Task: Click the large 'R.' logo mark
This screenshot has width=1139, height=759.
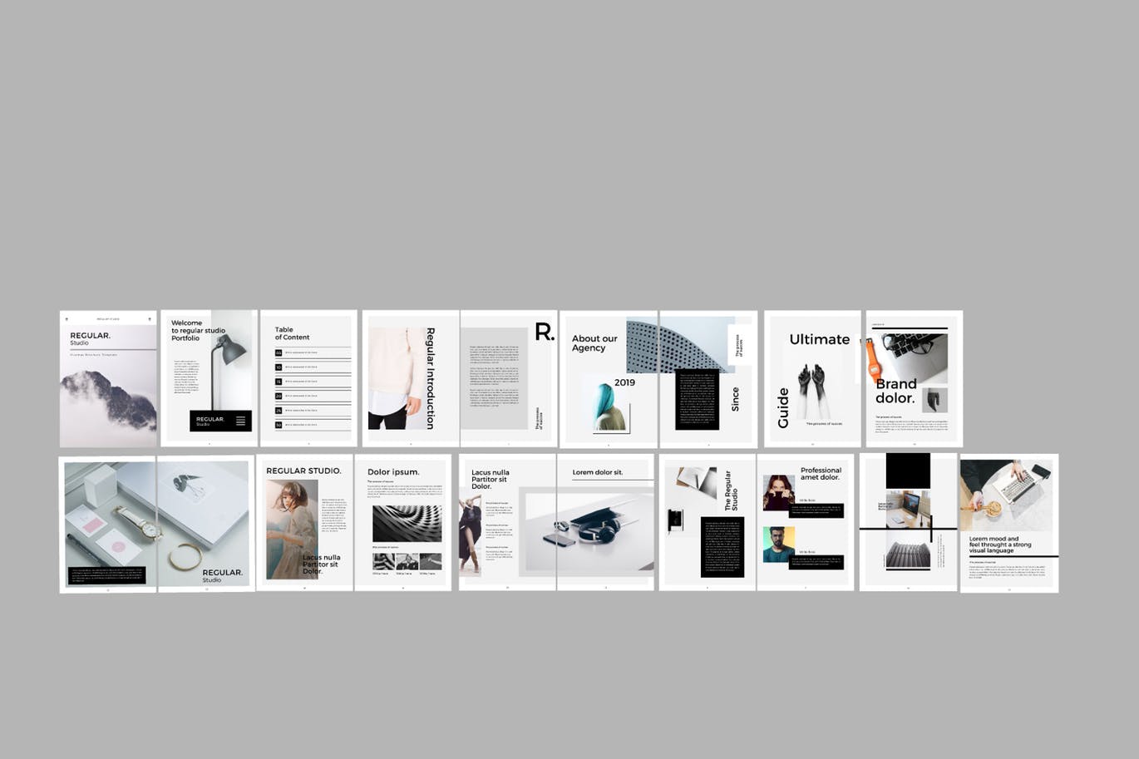Action: (544, 333)
